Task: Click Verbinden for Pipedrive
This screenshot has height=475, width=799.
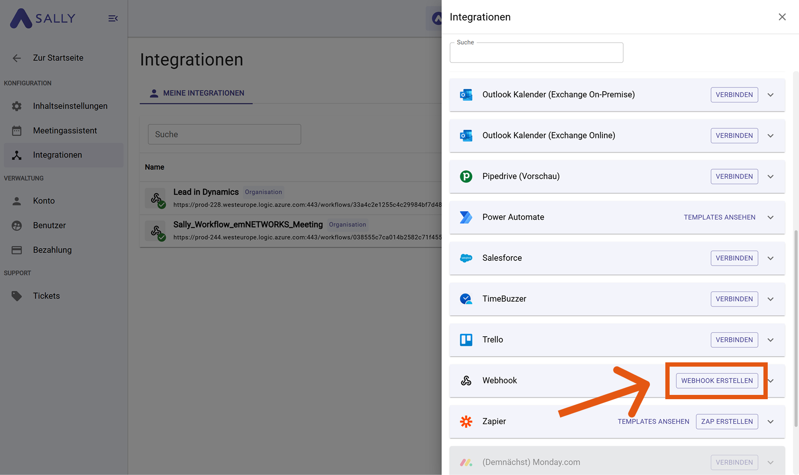Action: point(734,176)
